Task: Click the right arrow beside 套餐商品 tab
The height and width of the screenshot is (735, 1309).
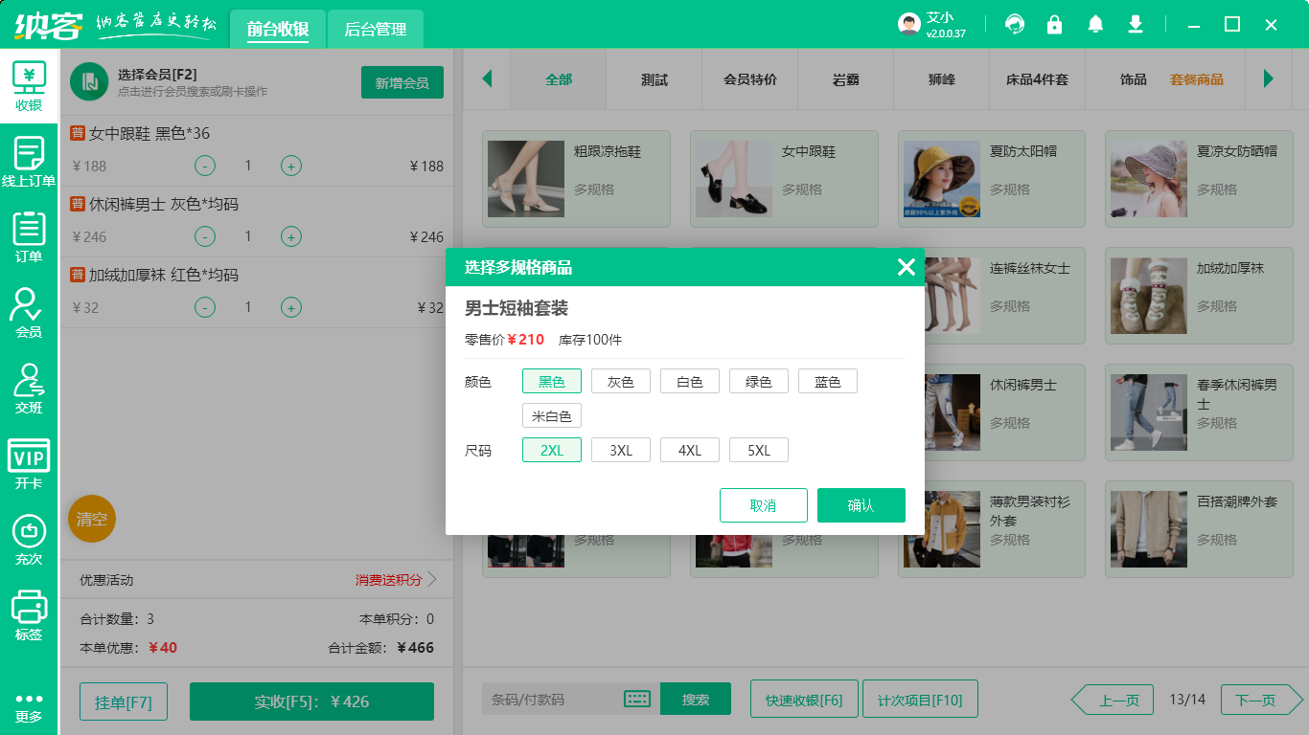Action: click(1270, 80)
